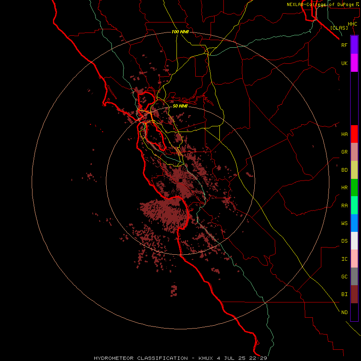Image resolution: width=361 pixels, height=361 pixels.
Task: Click the GR legend label
Action: click(344, 152)
